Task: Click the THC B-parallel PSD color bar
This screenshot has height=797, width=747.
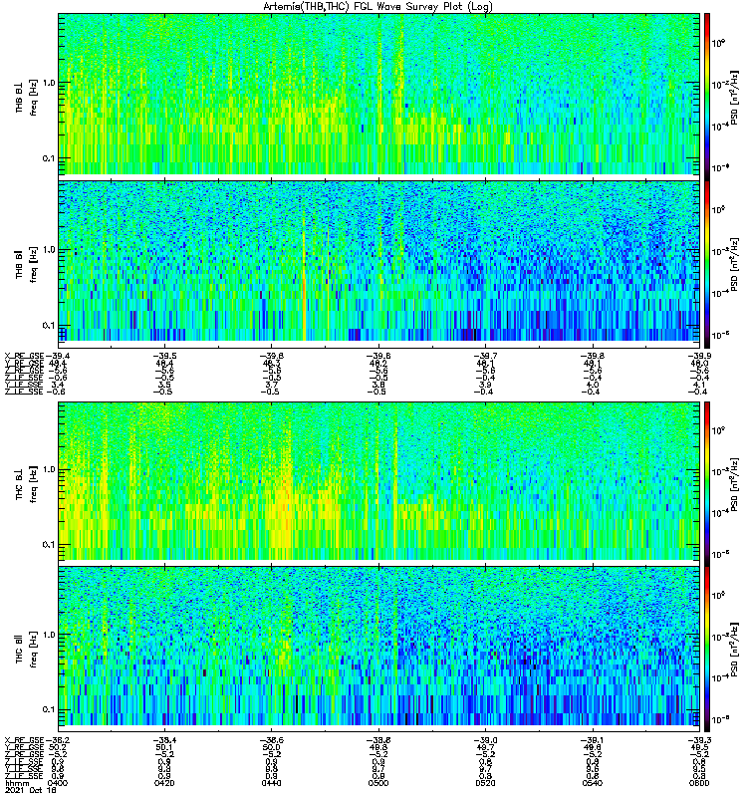Action: point(707,649)
